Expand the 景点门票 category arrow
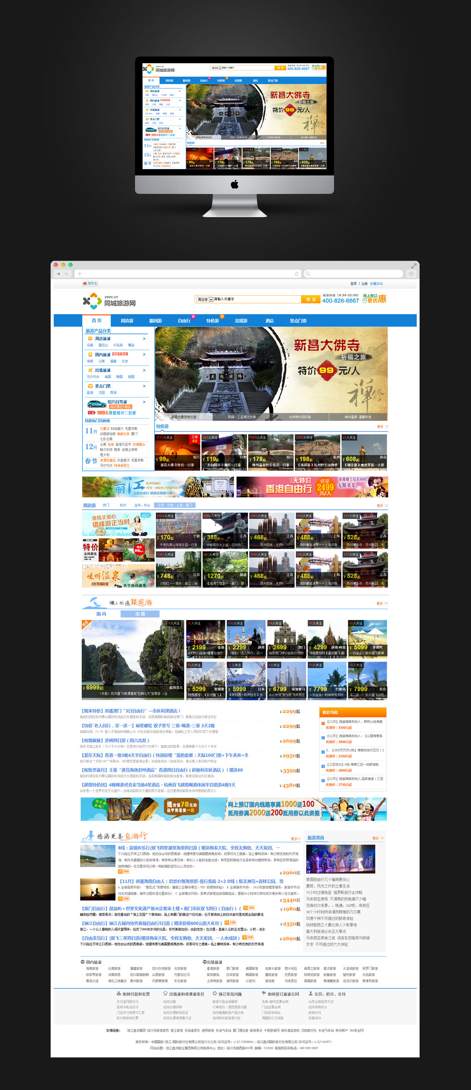The image size is (471, 1090). pyautogui.click(x=144, y=386)
